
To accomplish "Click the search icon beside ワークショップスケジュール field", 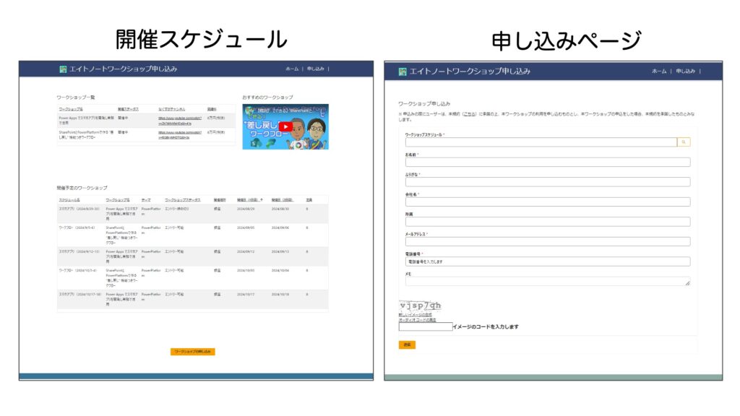I will [684, 142].
